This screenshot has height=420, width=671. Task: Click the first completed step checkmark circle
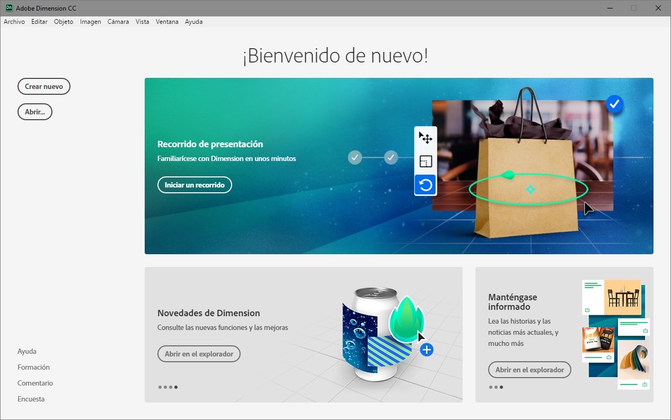point(355,157)
